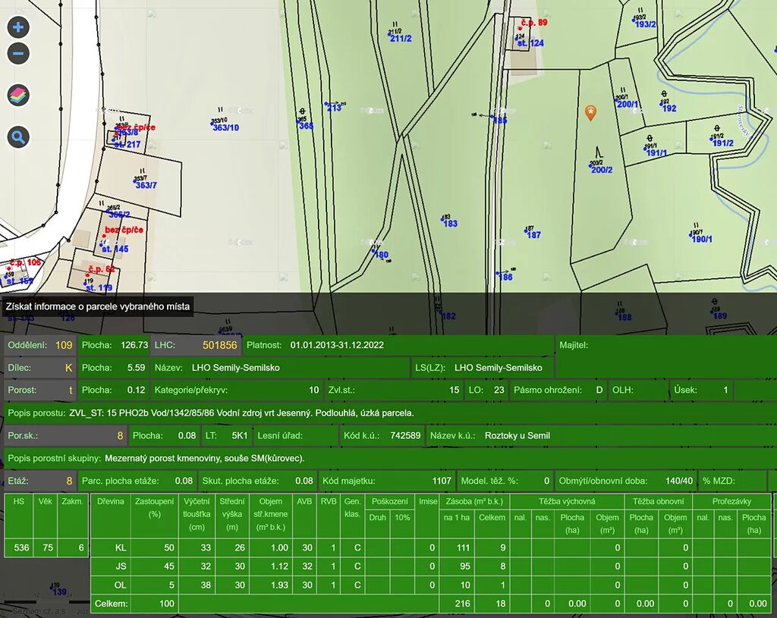Select the Etáž 8 field

39,481
